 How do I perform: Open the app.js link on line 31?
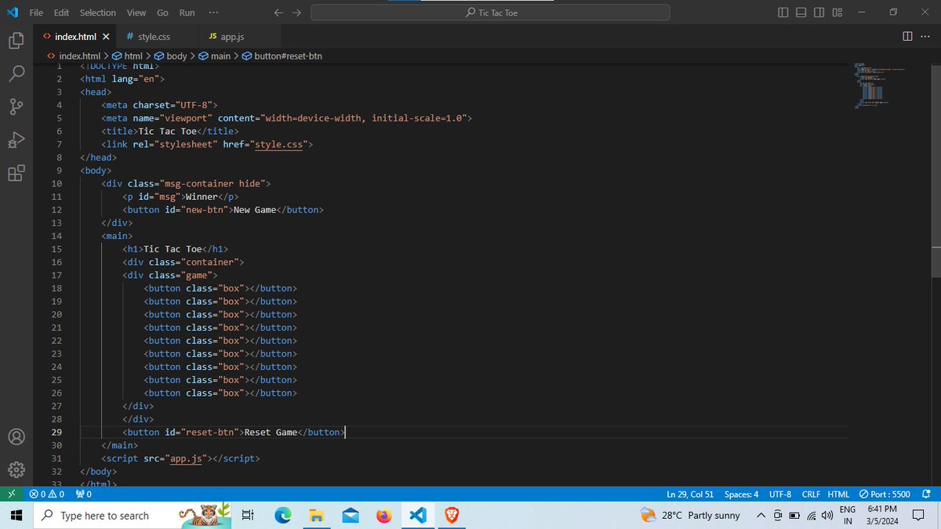coord(186,458)
